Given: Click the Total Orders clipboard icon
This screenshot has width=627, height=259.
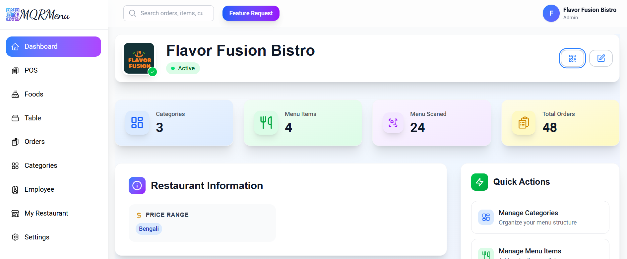Looking at the screenshot, I should click(524, 123).
